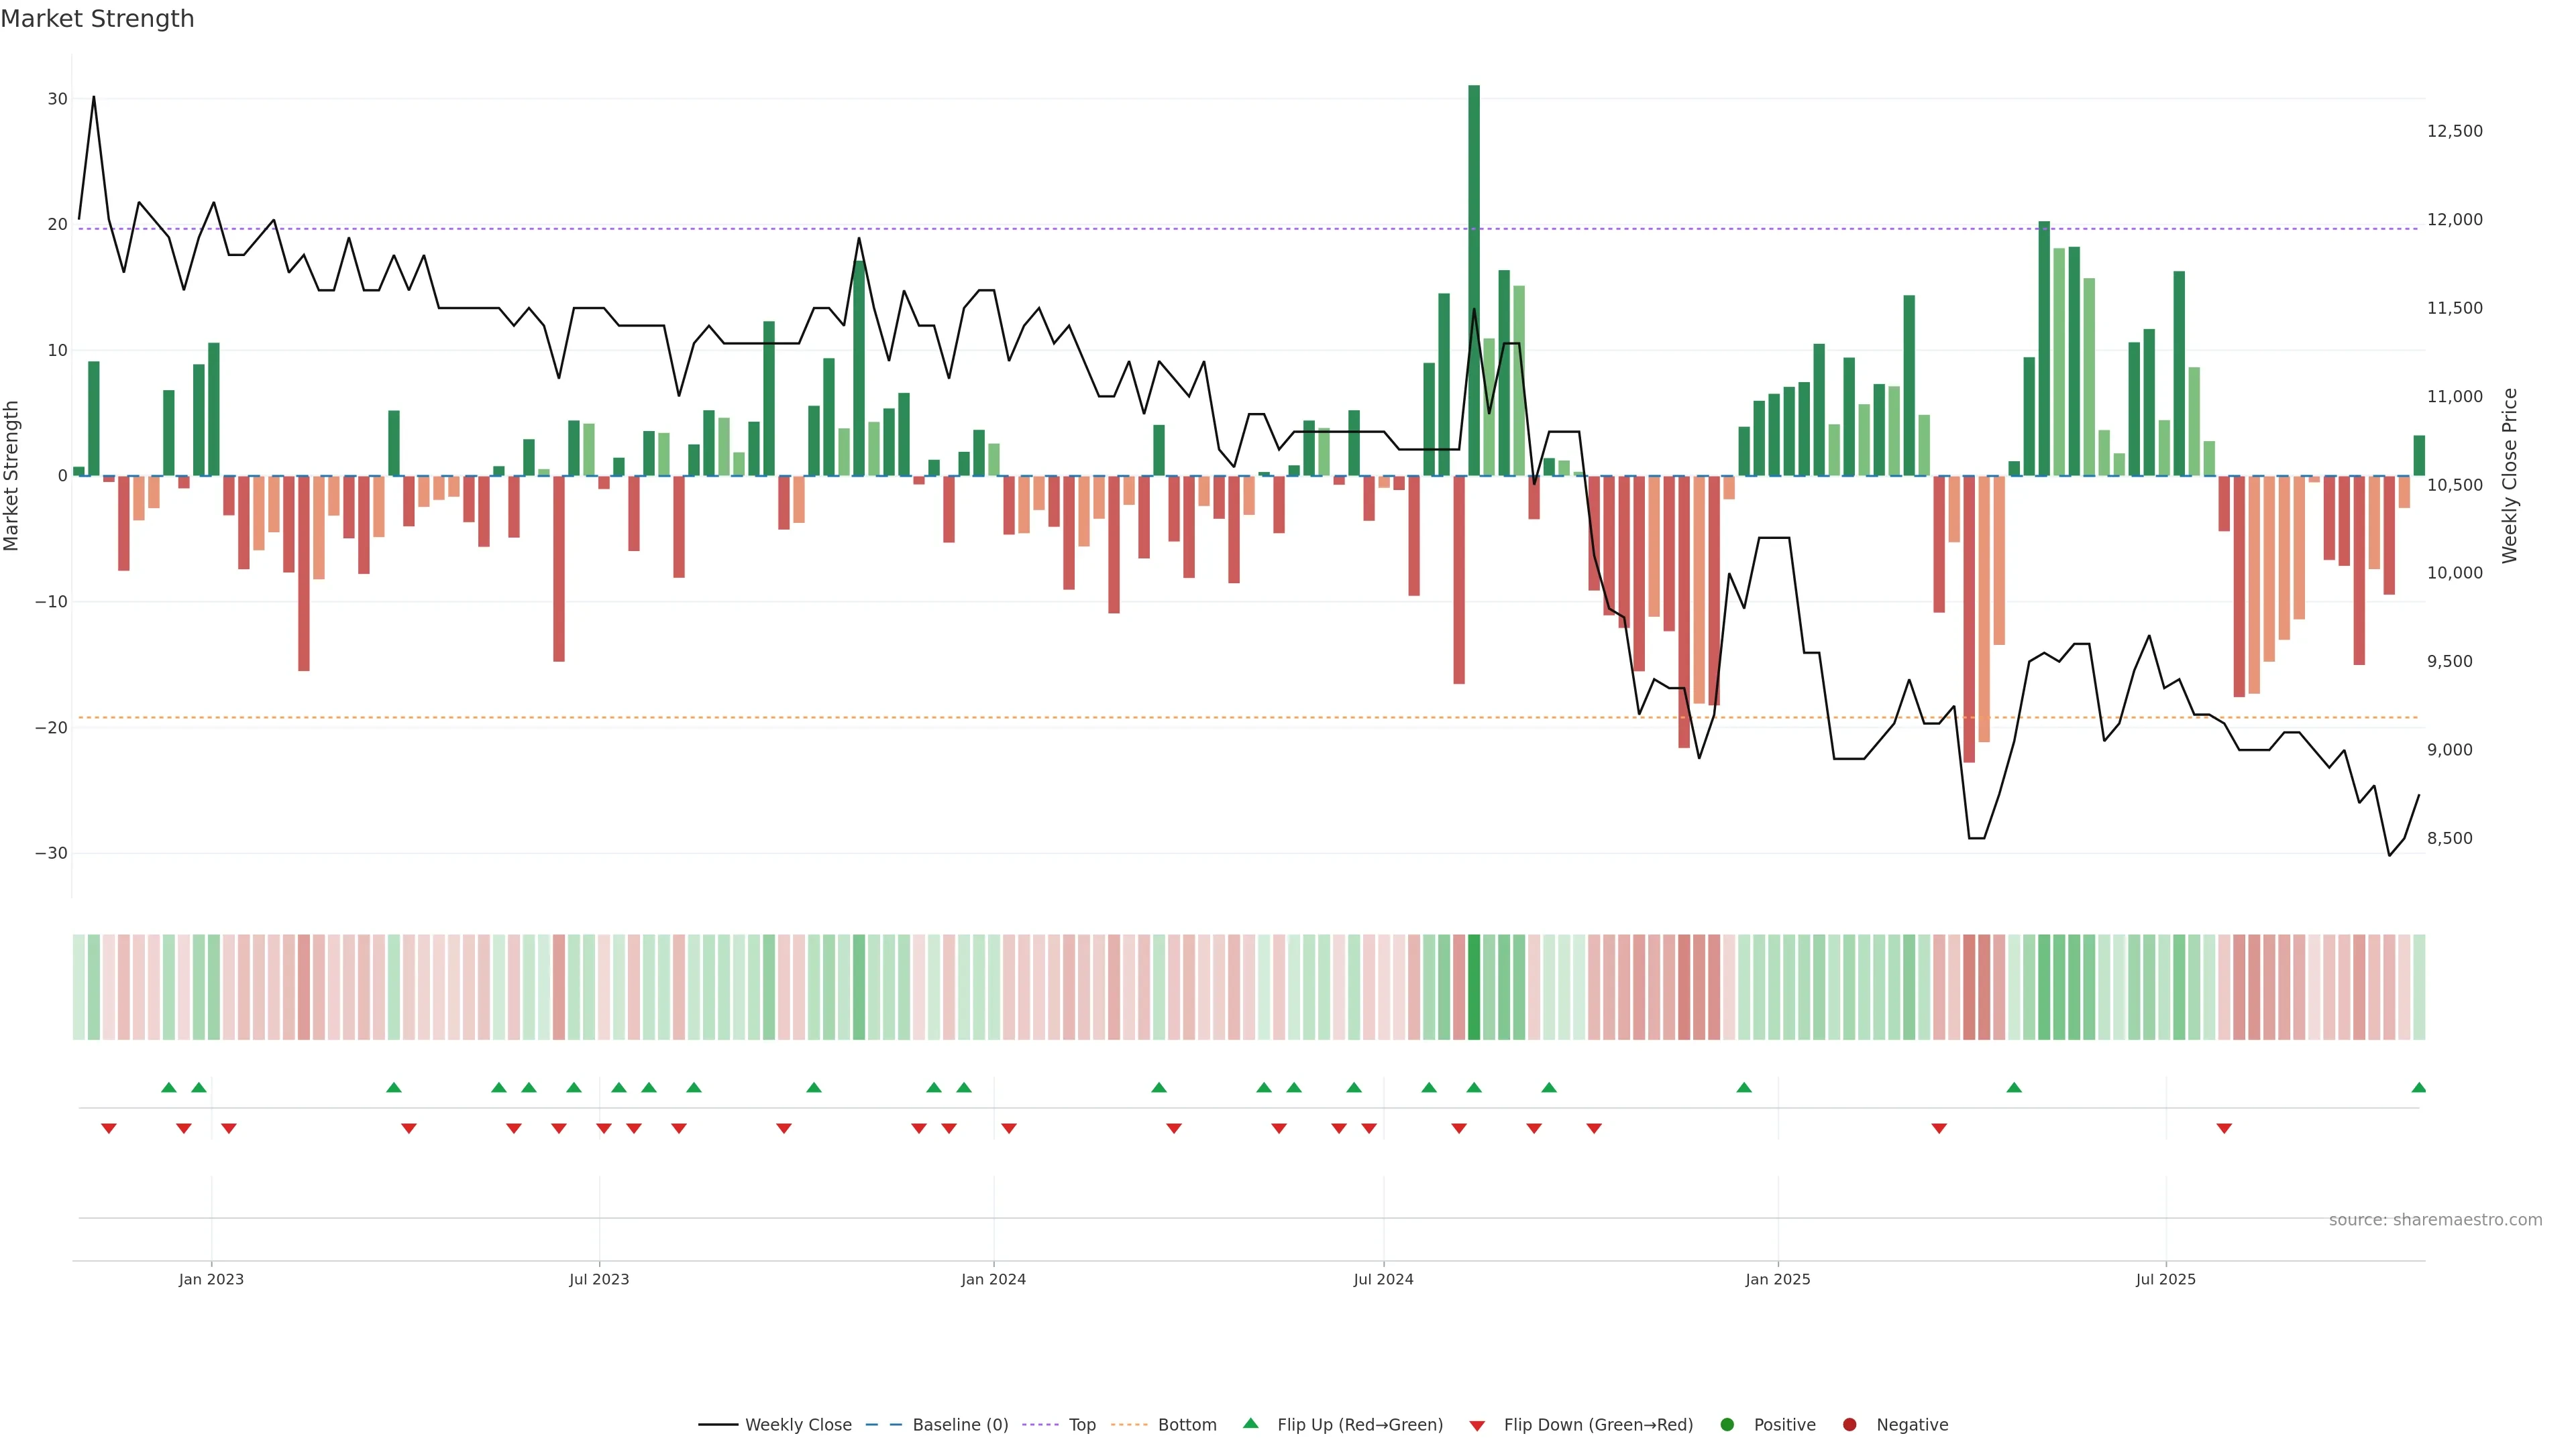
Task: Click the first green flip-up triangle marker
Action: (x=169, y=1087)
